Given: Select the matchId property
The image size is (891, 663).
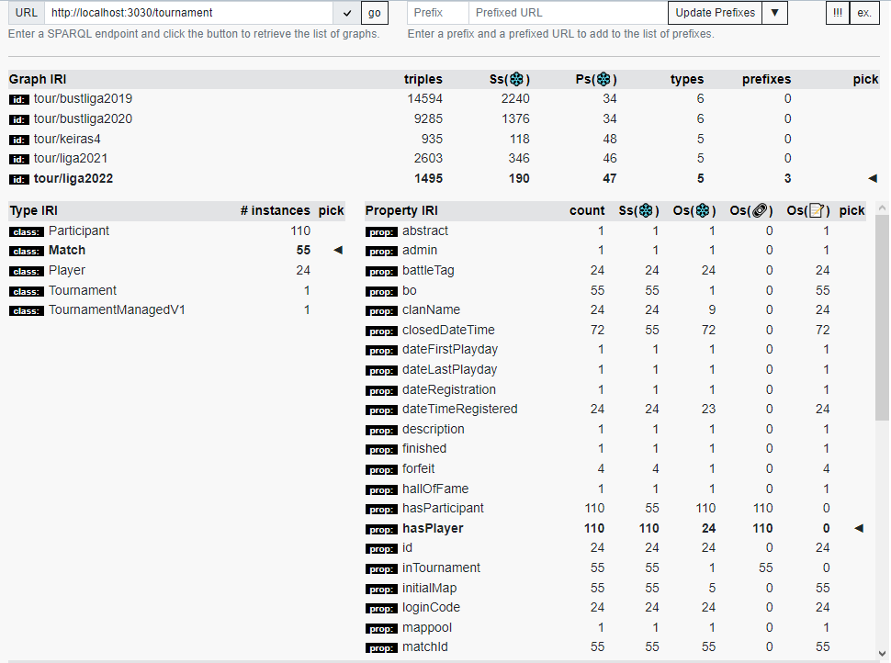Looking at the screenshot, I should (x=425, y=647).
